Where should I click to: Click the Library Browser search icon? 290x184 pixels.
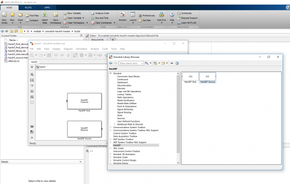click(x=147, y=63)
